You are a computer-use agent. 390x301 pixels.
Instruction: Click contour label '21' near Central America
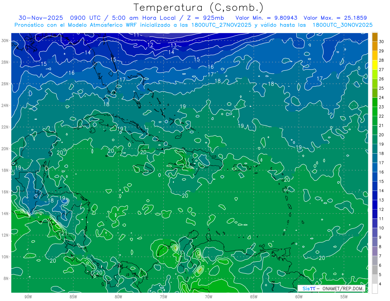[64, 233]
